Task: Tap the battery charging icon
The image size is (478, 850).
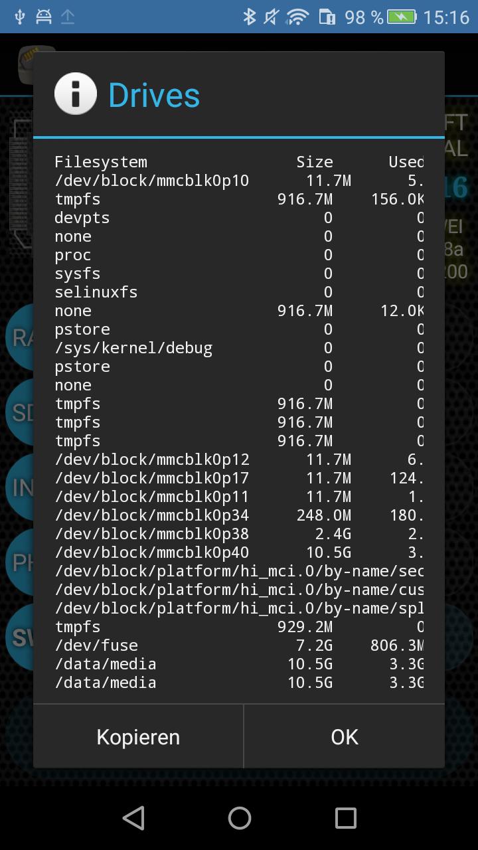Action: click(x=401, y=17)
